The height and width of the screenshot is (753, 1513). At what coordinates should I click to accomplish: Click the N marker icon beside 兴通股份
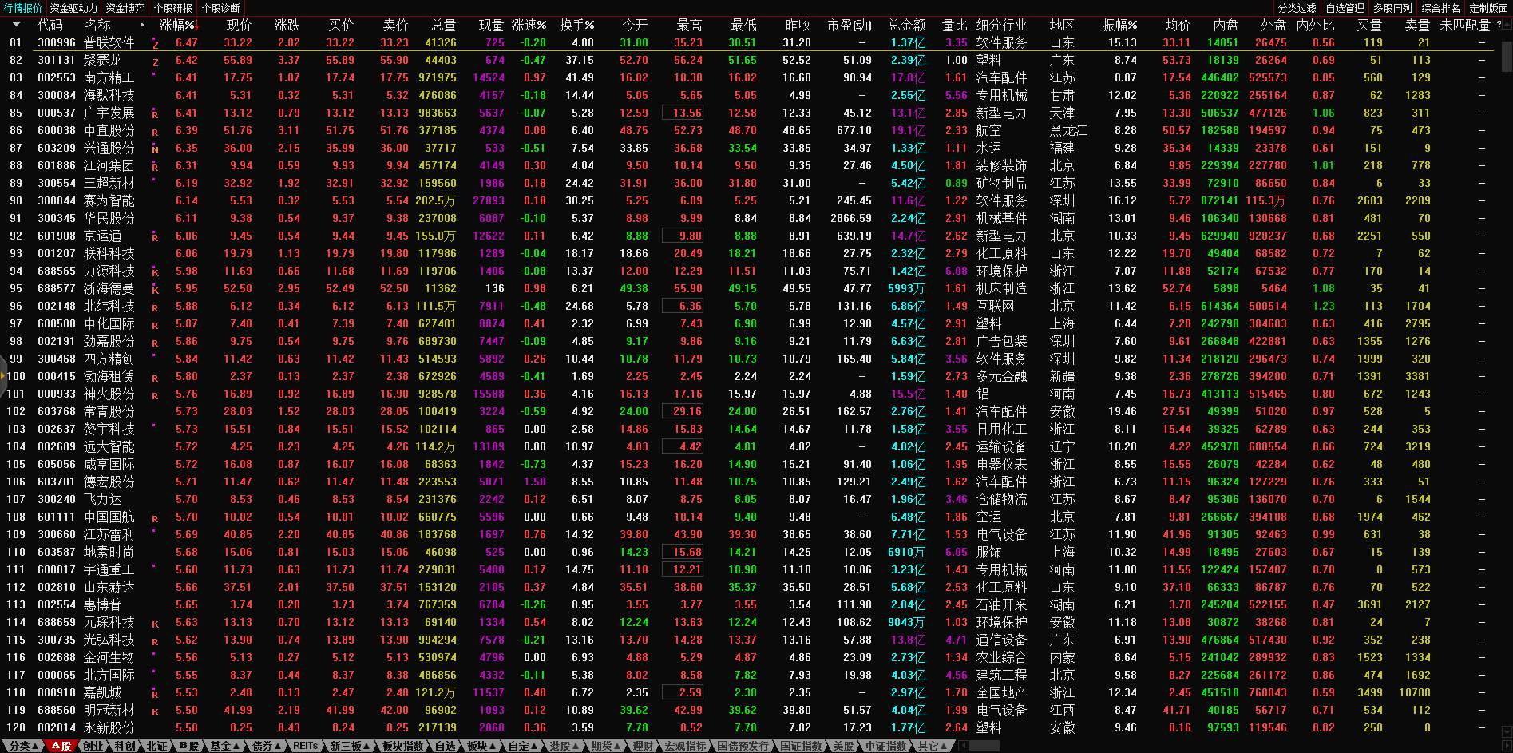pyautogui.click(x=155, y=149)
